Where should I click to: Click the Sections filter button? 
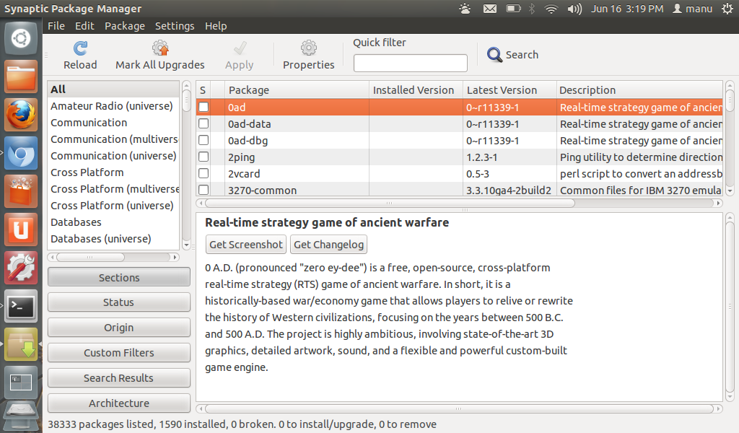click(x=119, y=277)
